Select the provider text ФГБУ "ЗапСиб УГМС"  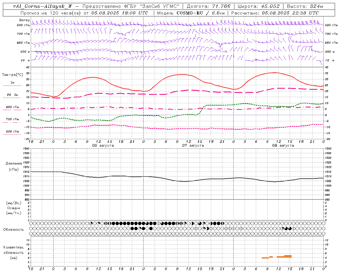(152, 6)
